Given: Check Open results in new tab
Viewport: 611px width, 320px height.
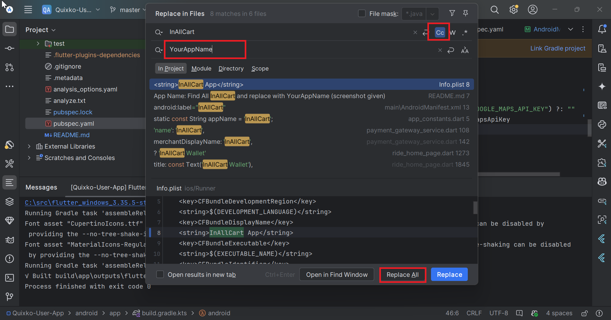Looking at the screenshot, I should click(160, 274).
